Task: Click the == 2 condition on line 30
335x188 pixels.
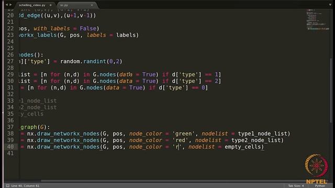Action: point(211,81)
